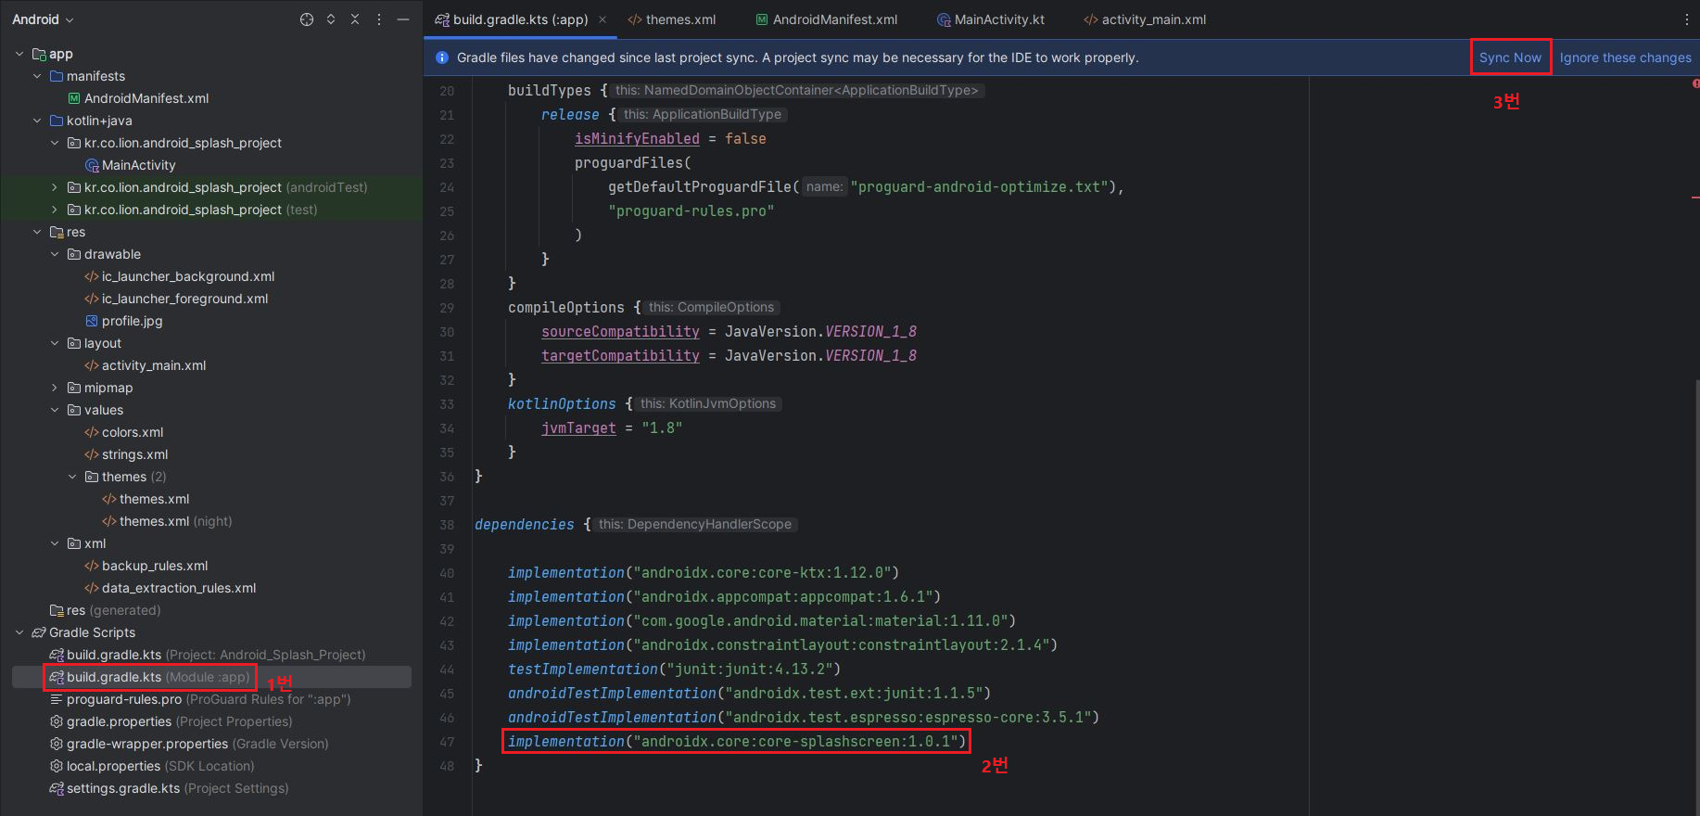Hide the project tool window
This screenshot has height=816, width=1700.
click(403, 19)
